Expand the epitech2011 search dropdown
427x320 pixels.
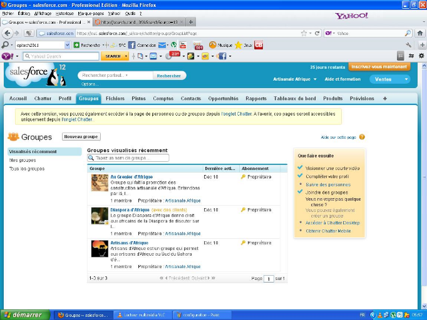click(x=67, y=45)
